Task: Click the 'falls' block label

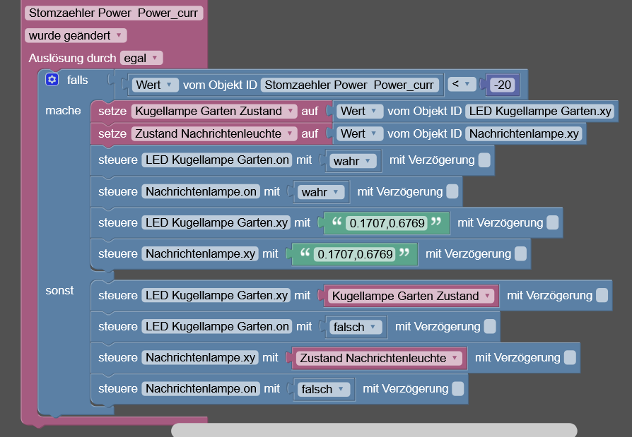Action: tap(77, 80)
